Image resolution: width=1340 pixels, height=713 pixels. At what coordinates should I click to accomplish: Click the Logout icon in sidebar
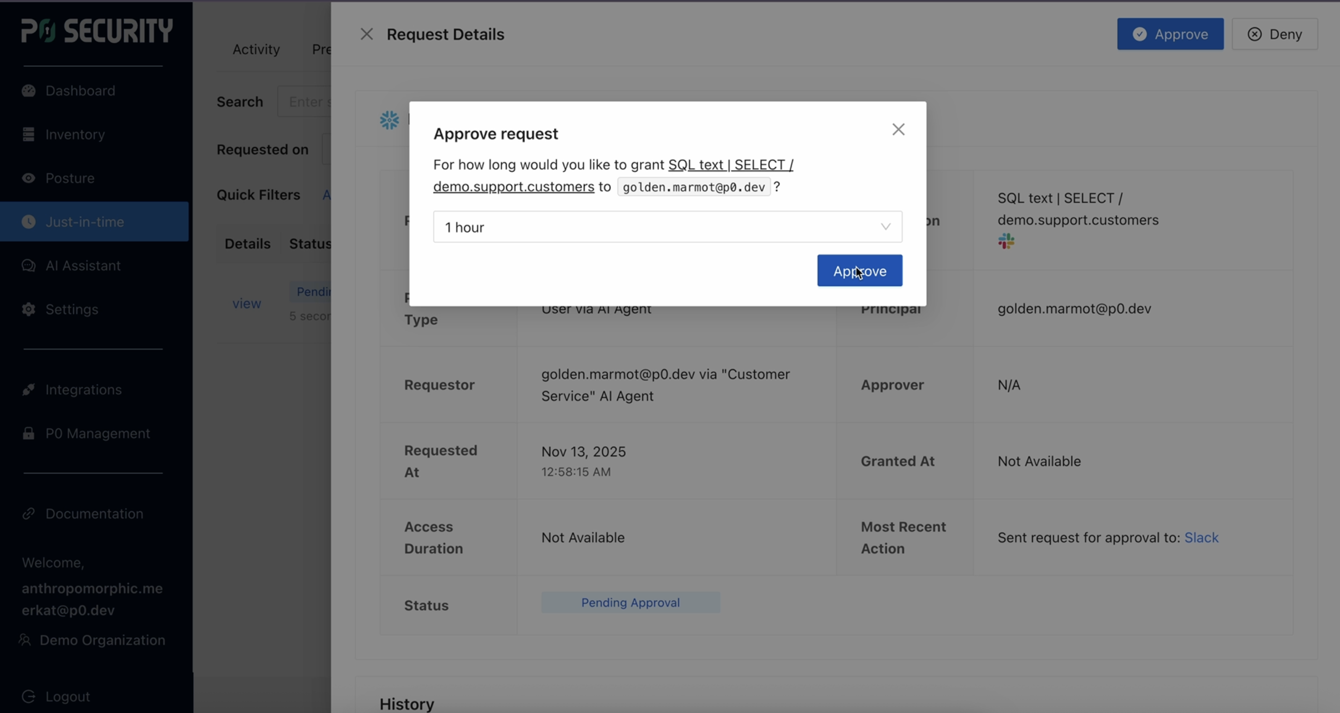(x=29, y=696)
